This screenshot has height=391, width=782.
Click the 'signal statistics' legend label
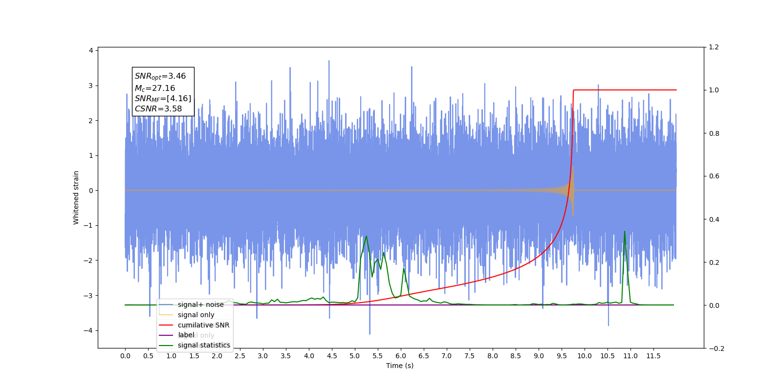point(204,345)
